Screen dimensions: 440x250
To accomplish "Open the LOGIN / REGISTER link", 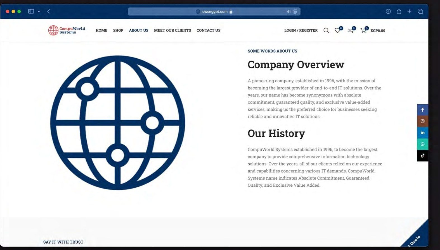I will [x=301, y=30].
